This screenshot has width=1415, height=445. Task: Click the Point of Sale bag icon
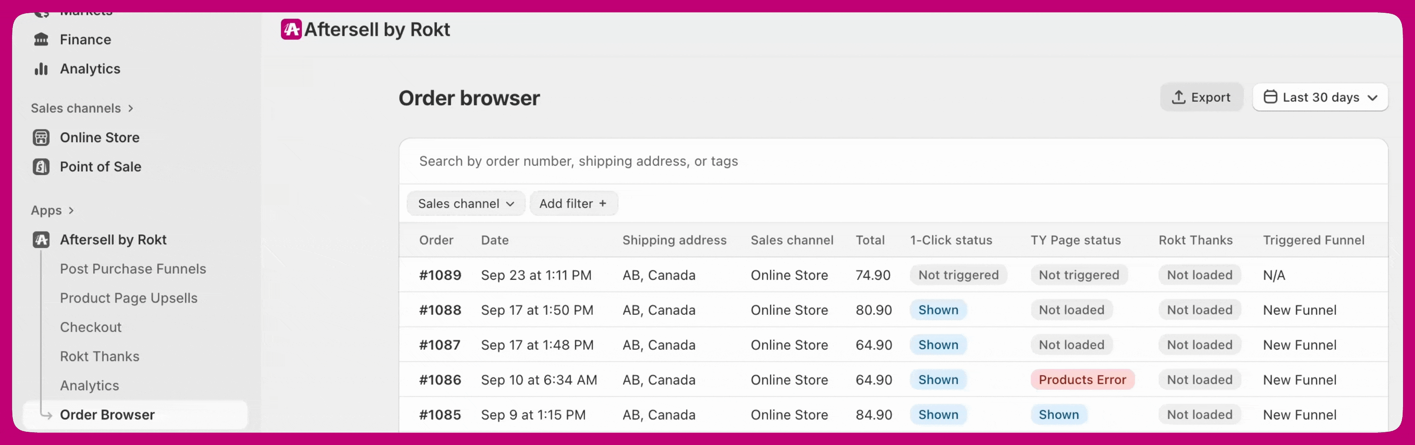[41, 166]
